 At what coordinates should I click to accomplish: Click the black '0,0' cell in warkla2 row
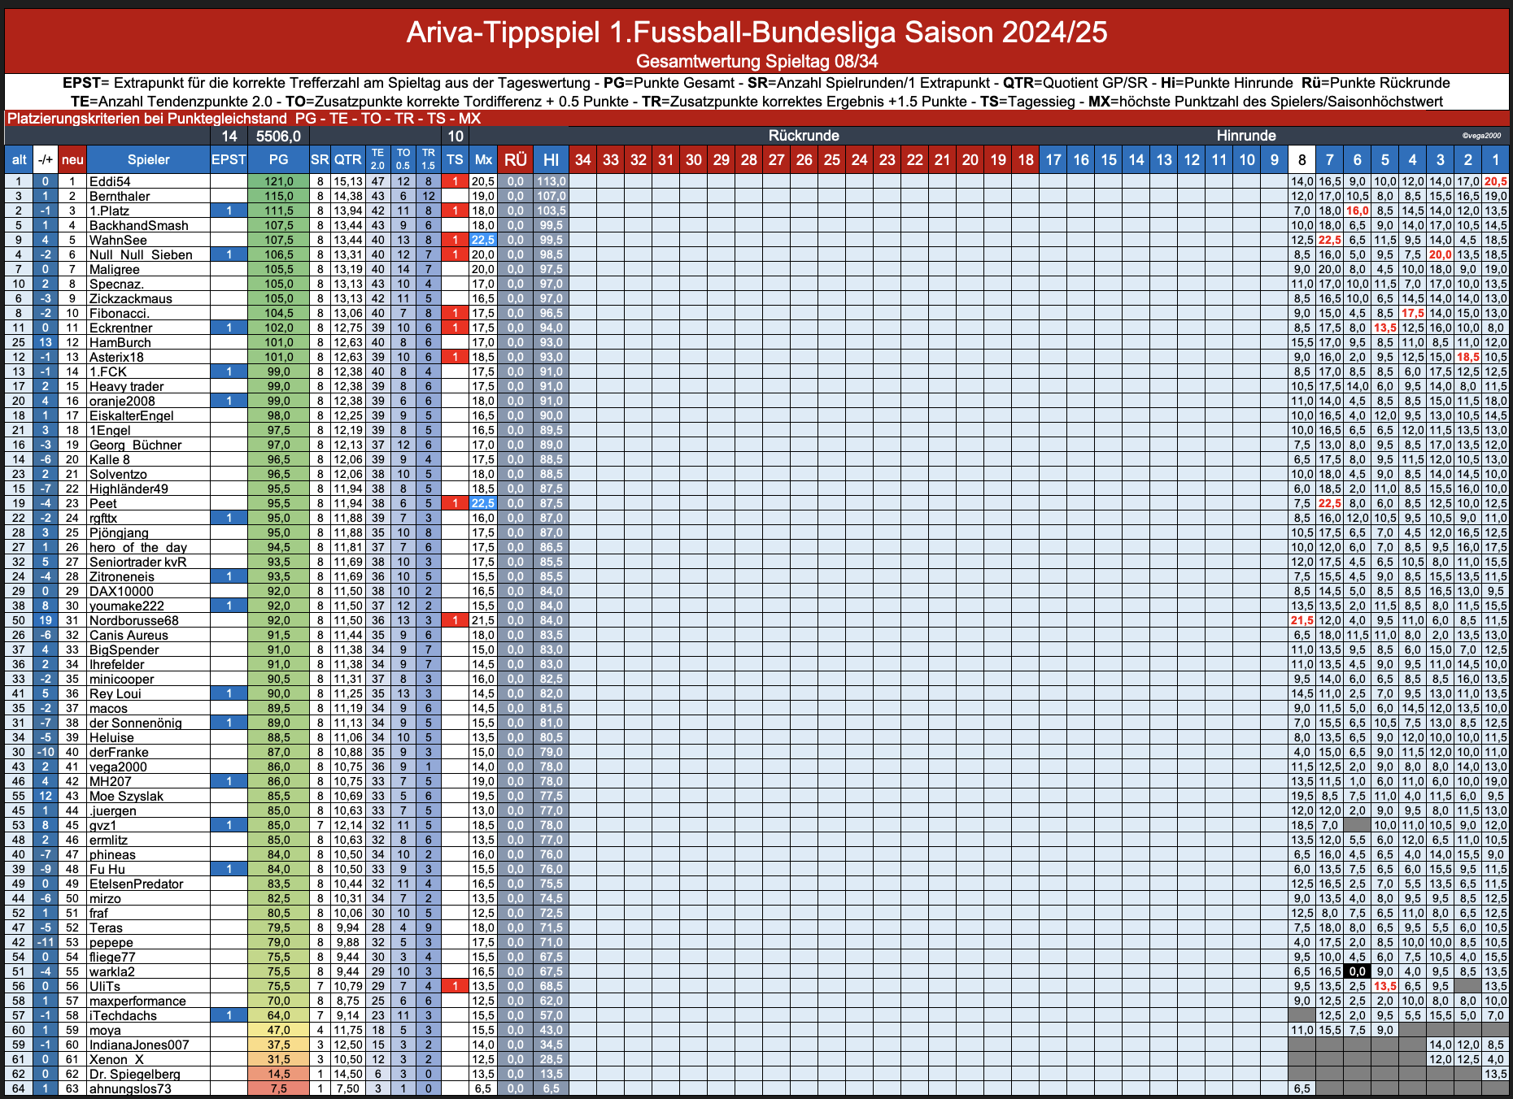[1357, 971]
